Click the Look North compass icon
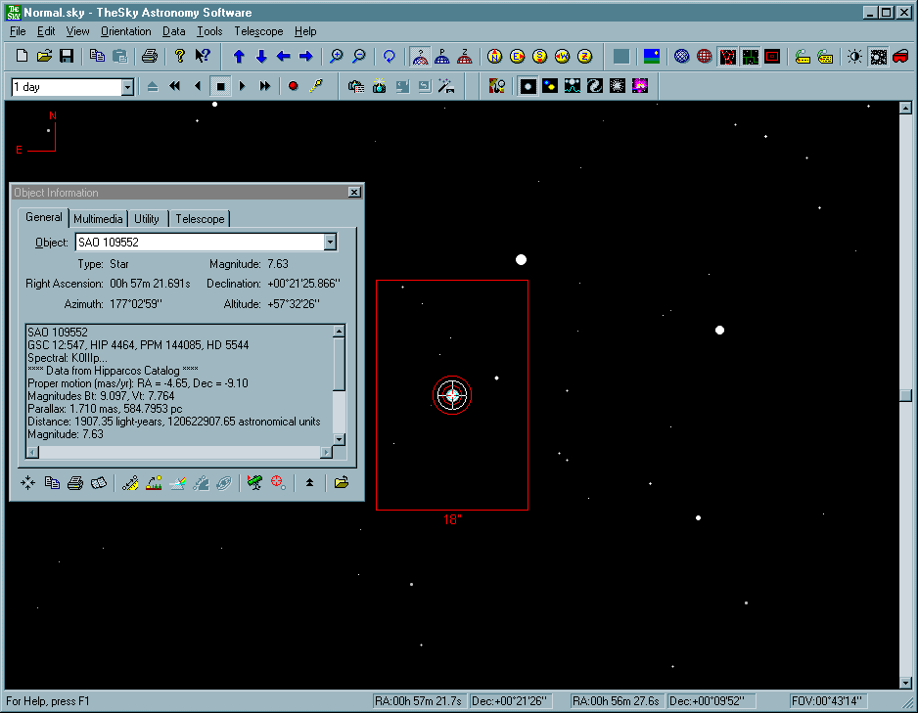Screen dimensions: 918x713 (x=494, y=57)
